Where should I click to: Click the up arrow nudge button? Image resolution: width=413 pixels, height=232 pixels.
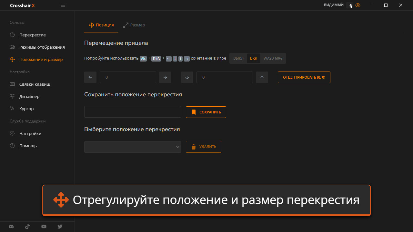(262, 77)
